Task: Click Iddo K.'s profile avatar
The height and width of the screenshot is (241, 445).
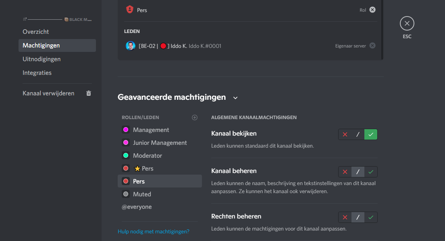Action: (x=130, y=46)
